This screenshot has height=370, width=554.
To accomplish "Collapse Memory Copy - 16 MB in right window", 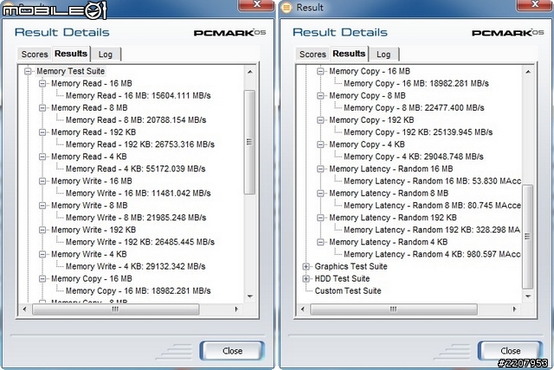I will click(320, 71).
